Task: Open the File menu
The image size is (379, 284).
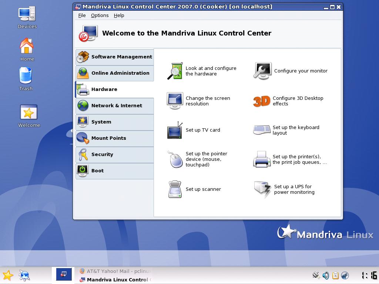Action: coord(82,16)
